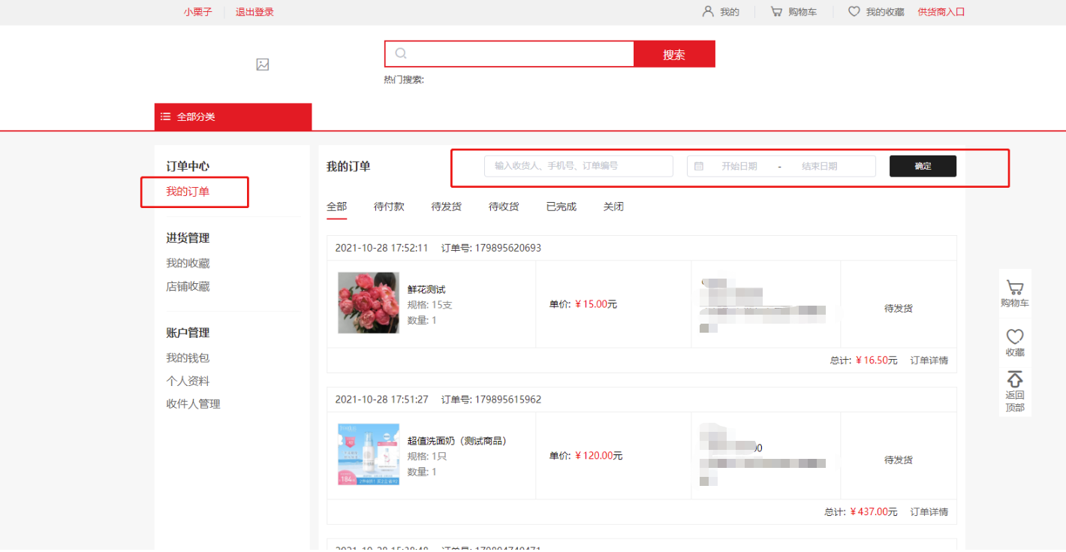Open the 开始日期 start date picker
The image size is (1066, 552).
[x=739, y=166]
